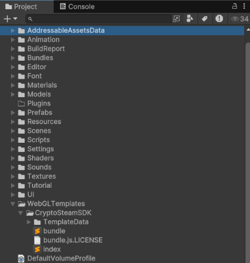Screen dimensions: 250x263
Task: Open search by type filter icon
Action: [190, 18]
